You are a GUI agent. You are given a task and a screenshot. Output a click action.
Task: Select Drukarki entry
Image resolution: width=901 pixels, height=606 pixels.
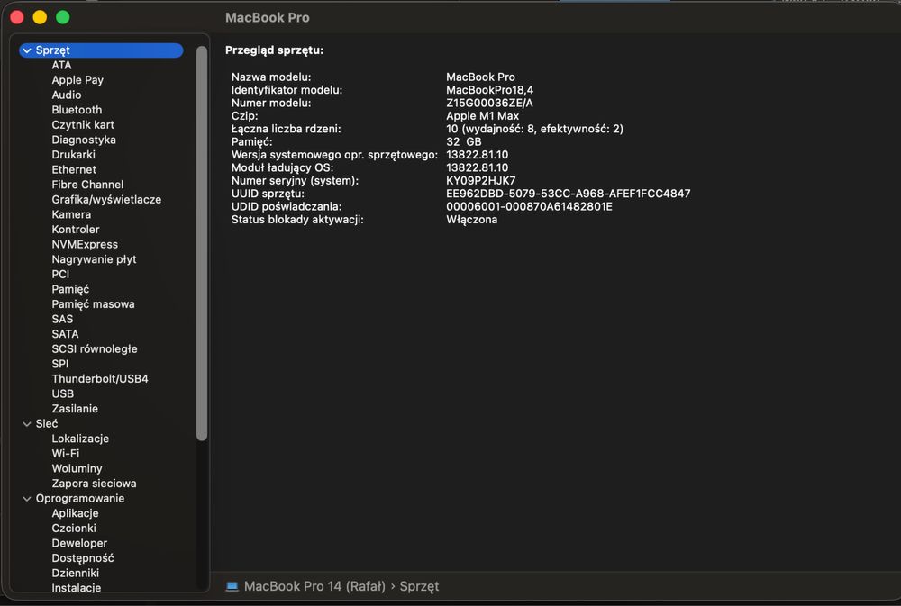pos(74,155)
